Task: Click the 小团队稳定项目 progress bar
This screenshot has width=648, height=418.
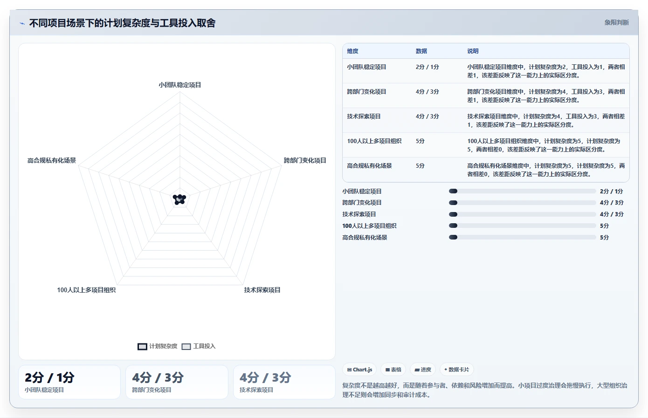Action: pos(522,191)
